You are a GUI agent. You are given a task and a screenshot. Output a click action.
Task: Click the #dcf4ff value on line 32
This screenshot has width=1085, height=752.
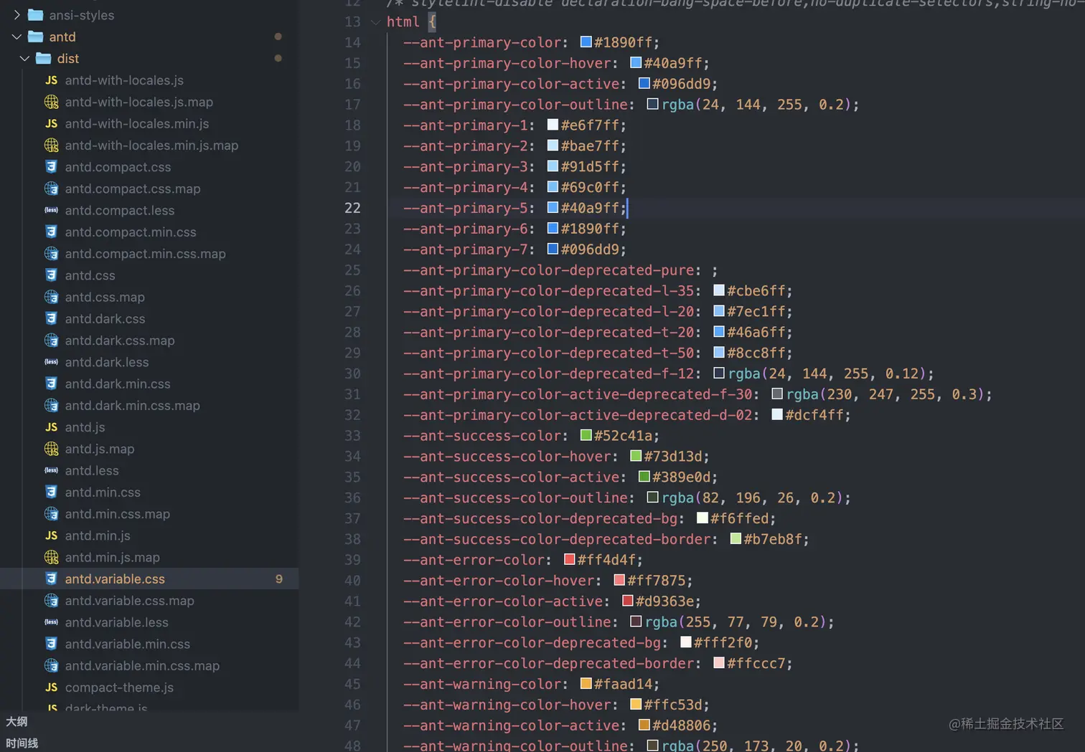pyautogui.click(x=814, y=415)
